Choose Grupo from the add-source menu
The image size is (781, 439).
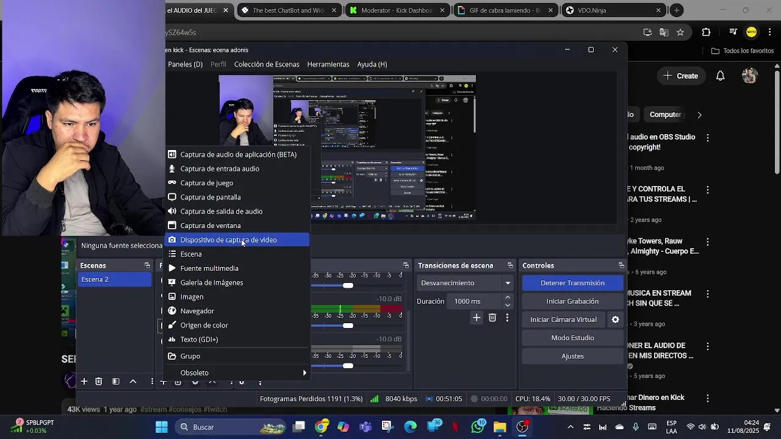point(238,356)
